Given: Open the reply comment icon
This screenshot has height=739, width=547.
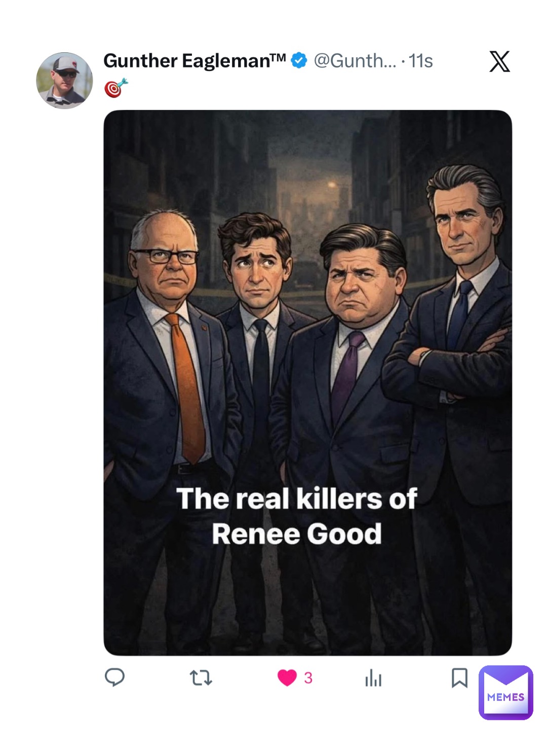Looking at the screenshot, I should 114,678.
